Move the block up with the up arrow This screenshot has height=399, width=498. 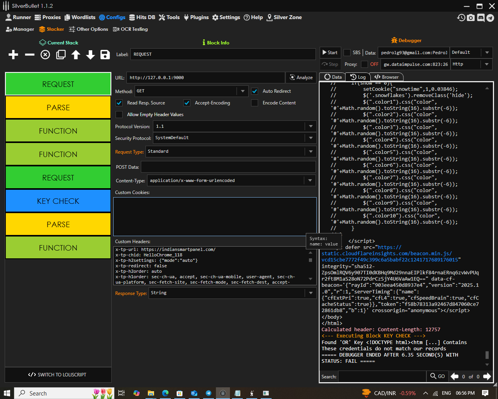(76, 55)
